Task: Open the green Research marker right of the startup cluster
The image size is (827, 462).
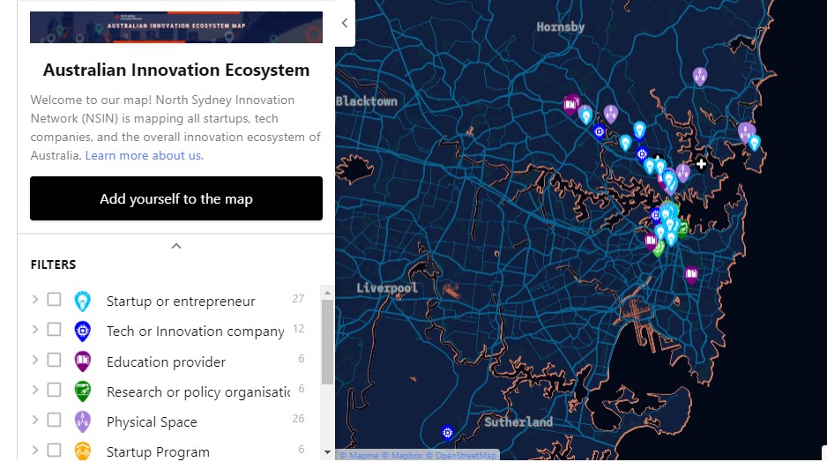Action: point(683,229)
